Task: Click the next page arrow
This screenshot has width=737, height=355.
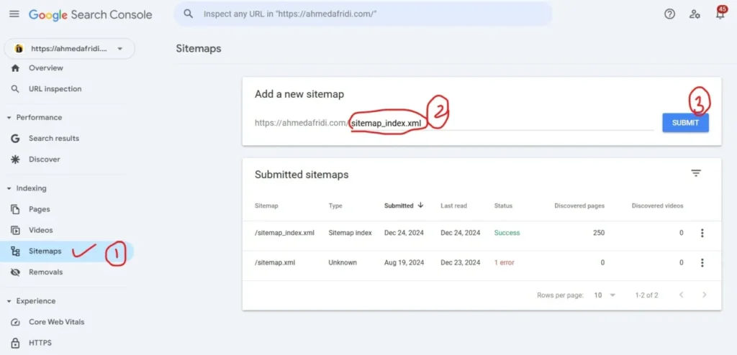Action: pos(704,295)
